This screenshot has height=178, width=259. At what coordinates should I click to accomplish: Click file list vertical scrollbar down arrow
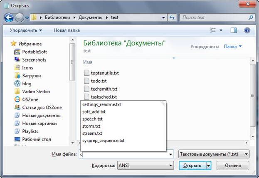[253, 136]
